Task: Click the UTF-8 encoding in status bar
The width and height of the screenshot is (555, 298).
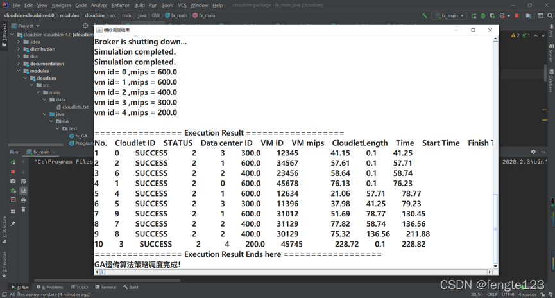Action: [508, 294]
